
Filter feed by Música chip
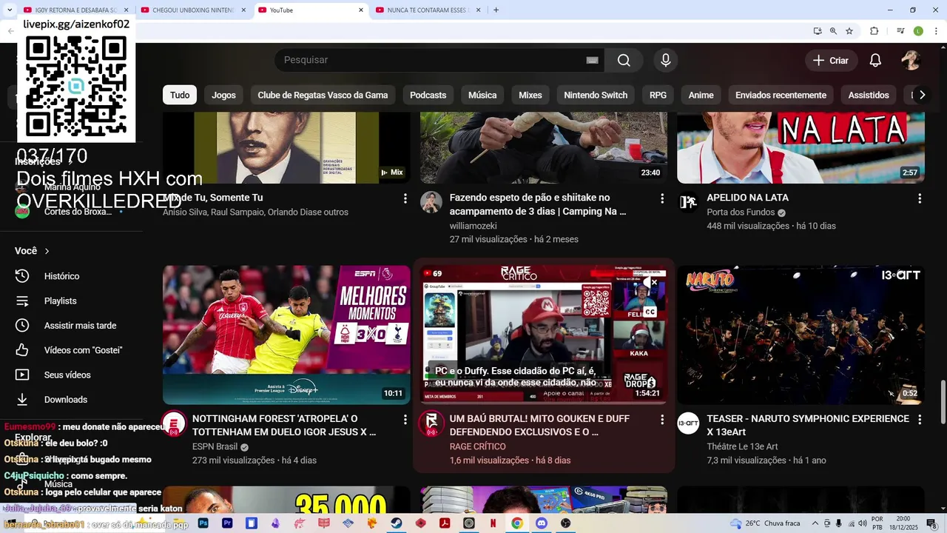[x=482, y=95]
